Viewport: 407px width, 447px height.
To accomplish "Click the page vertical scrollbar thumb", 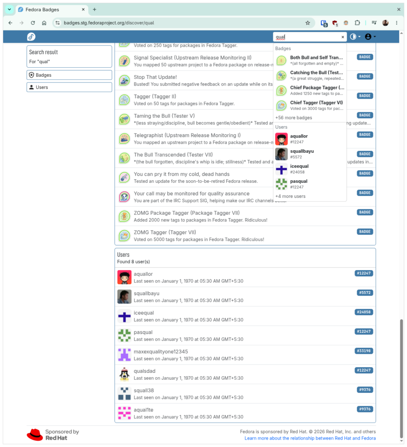I will (x=401, y=378).
